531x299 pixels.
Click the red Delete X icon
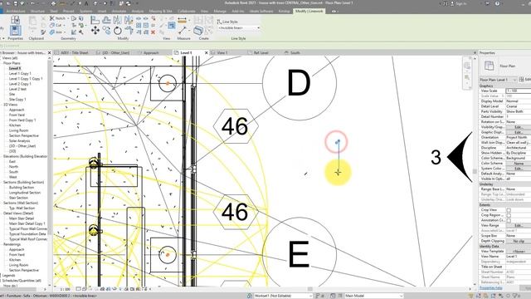click(153, 32)
